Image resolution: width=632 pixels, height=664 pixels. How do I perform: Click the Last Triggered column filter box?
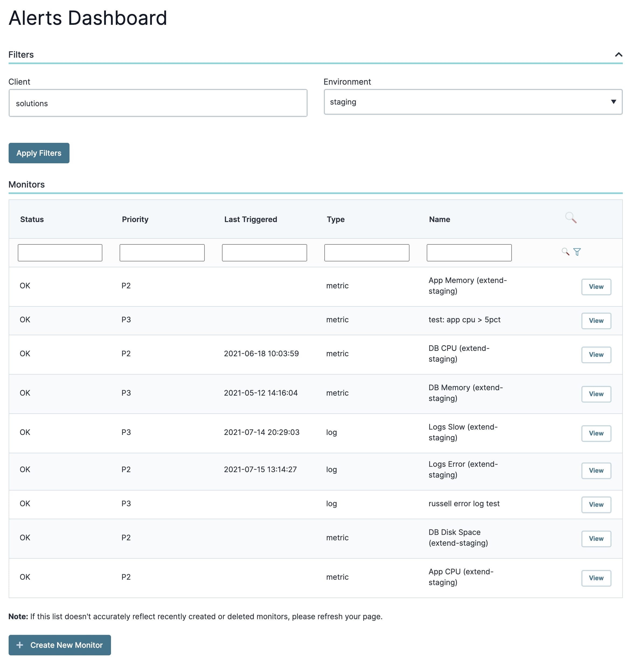tap(265, 253)
